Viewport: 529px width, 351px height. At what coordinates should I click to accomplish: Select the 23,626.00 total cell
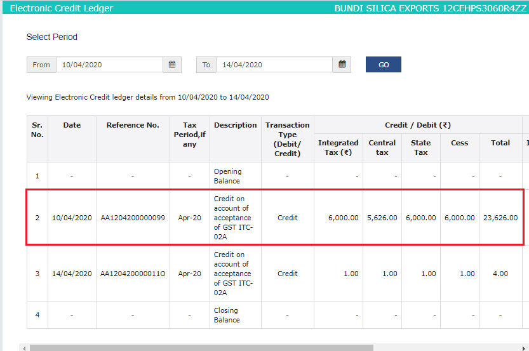500,218
